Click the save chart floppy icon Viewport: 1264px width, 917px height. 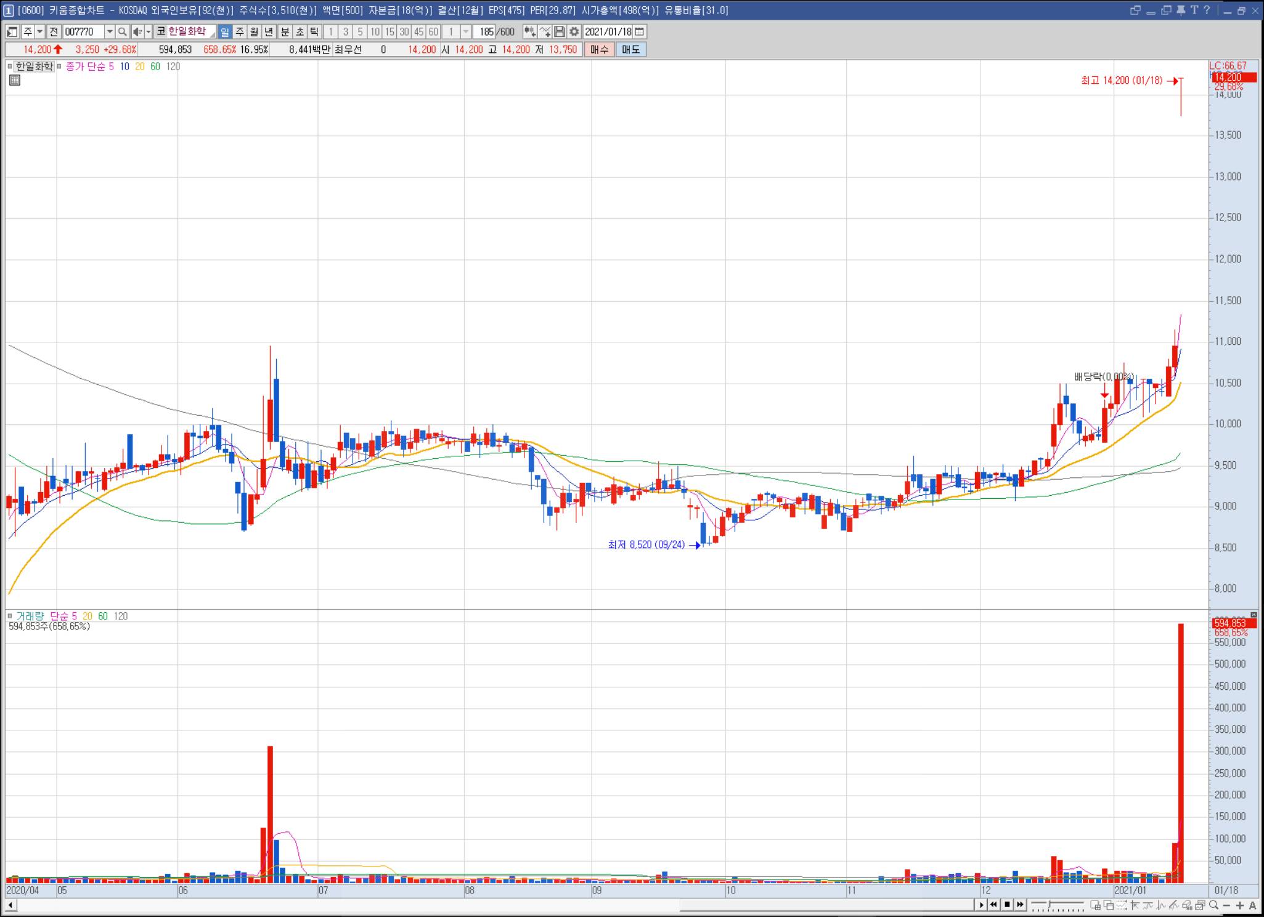pyautogui.click(x=560, y=32)
